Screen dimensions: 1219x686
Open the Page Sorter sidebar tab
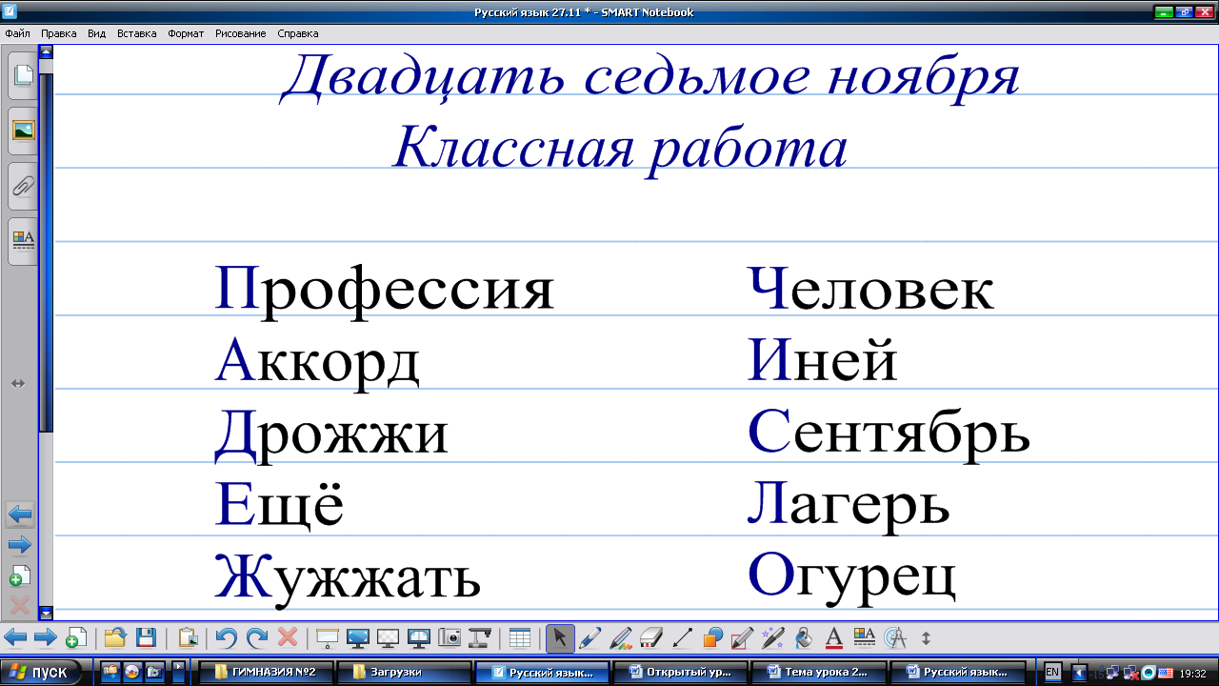pyautogui.click(x=23, y=76)
